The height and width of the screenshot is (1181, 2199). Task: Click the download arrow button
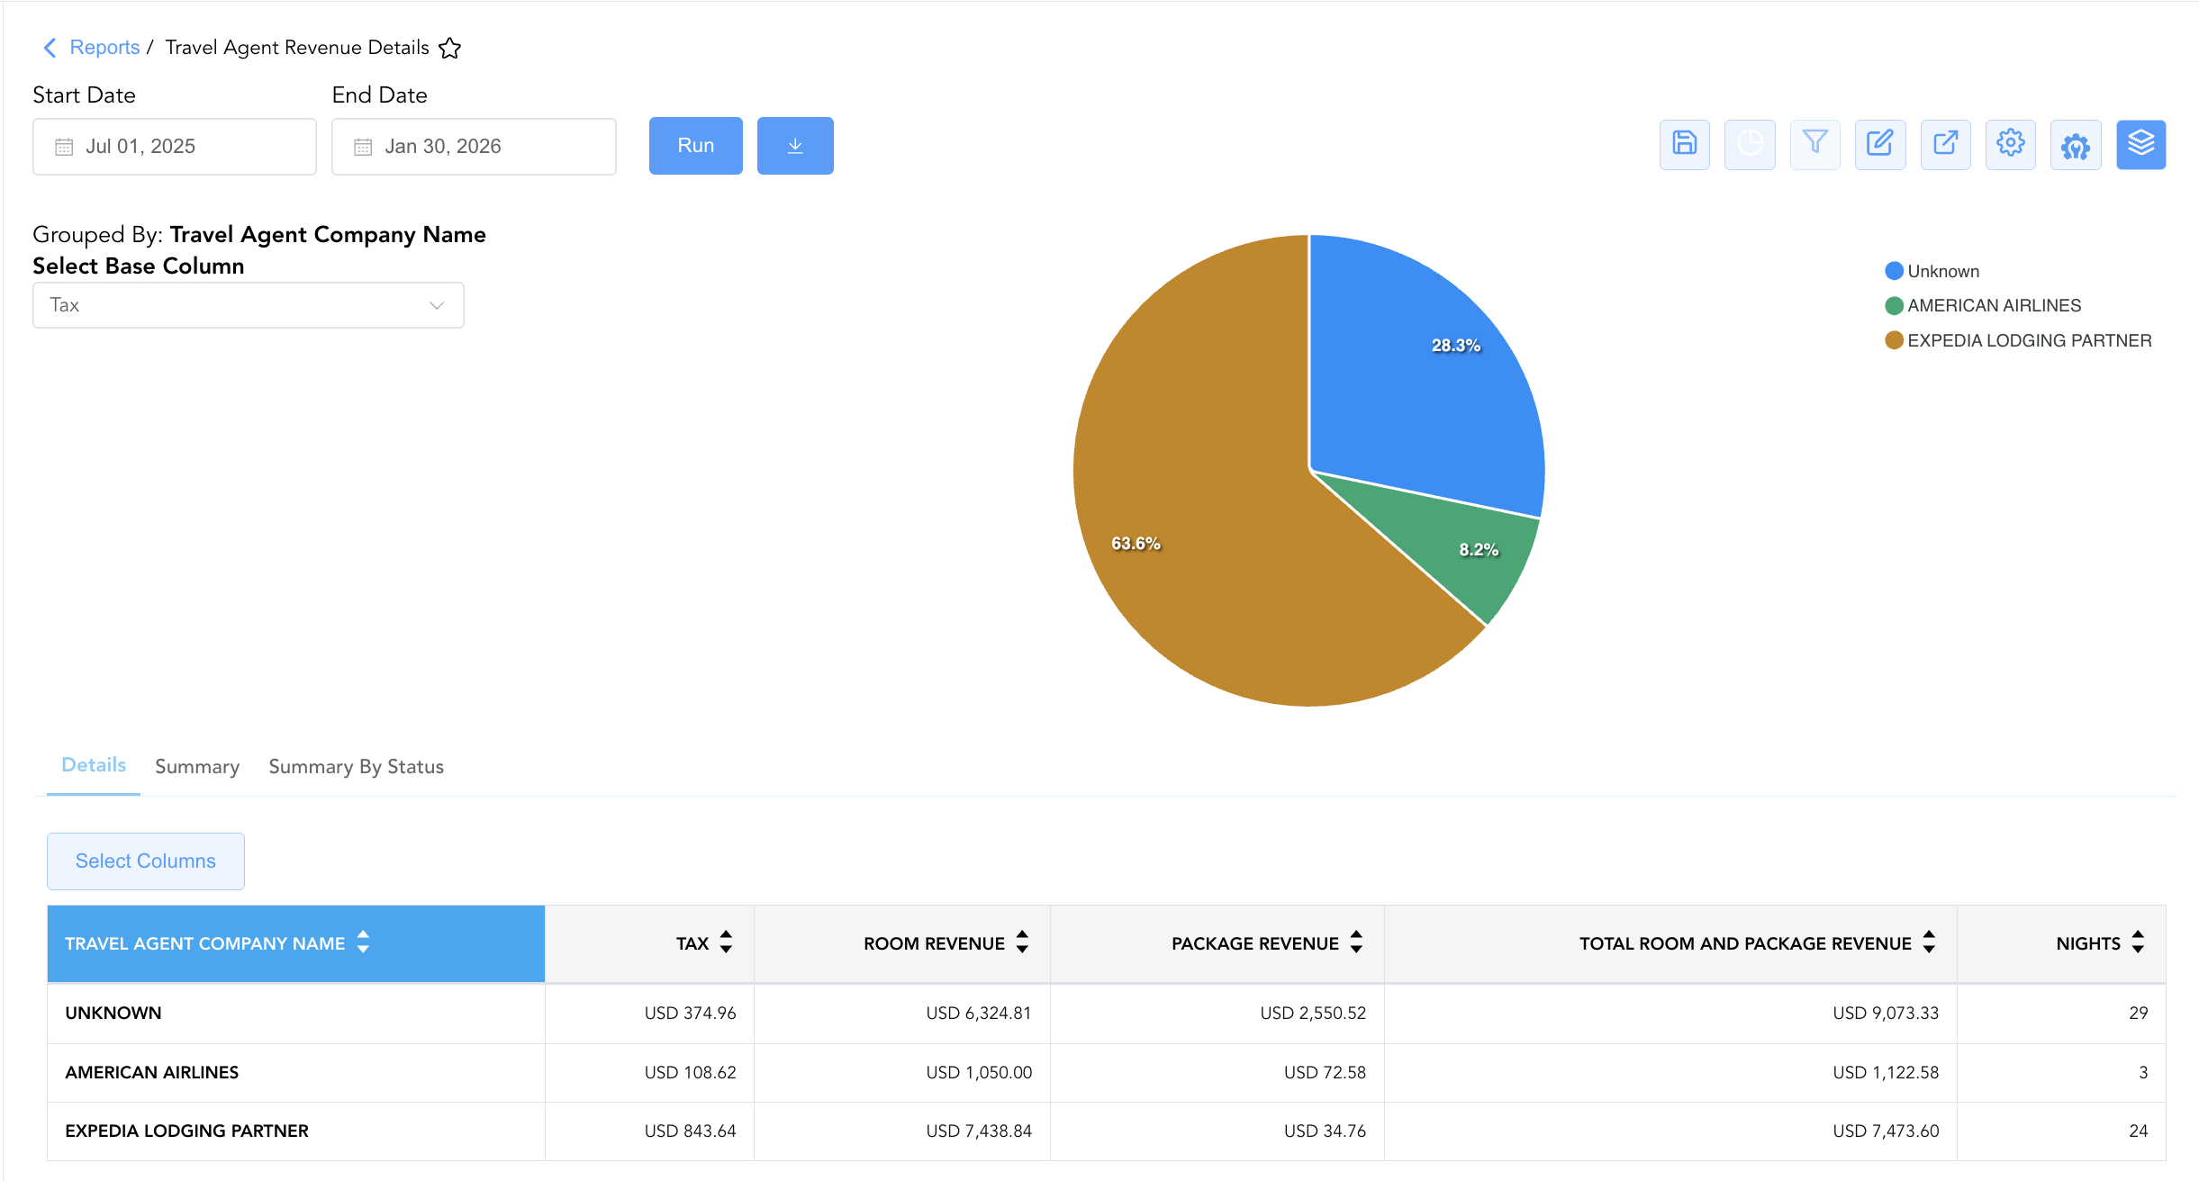(795, 146)
